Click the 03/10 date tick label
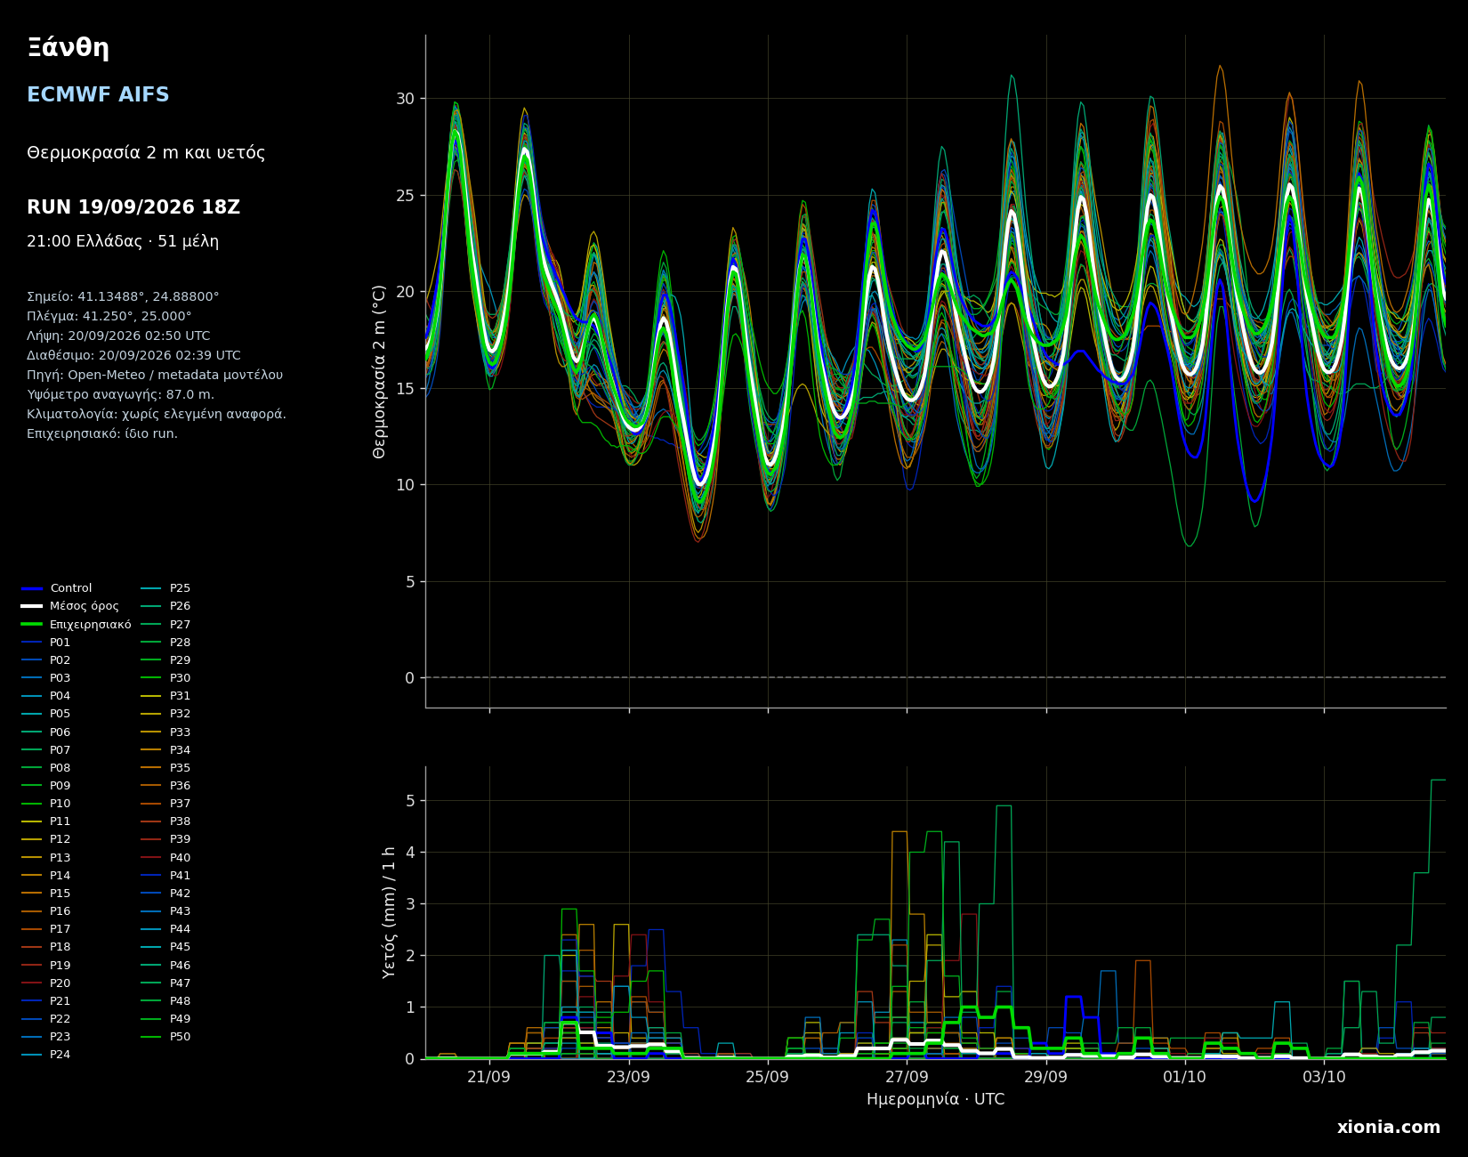 (x=1324, y=1076)
